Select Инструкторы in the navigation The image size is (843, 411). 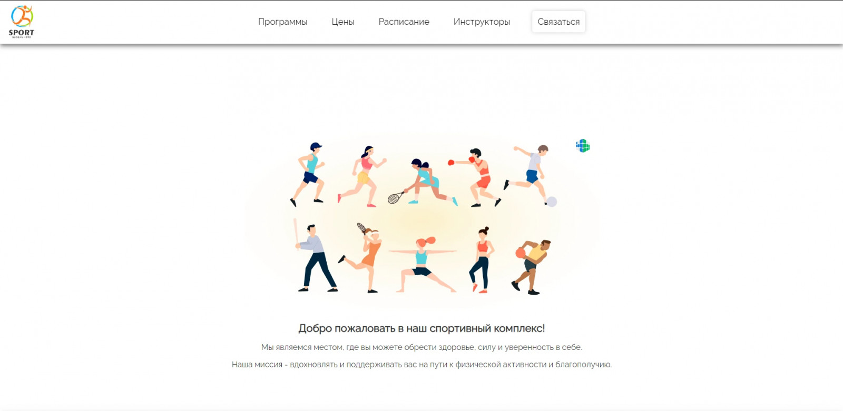point(482,22)
